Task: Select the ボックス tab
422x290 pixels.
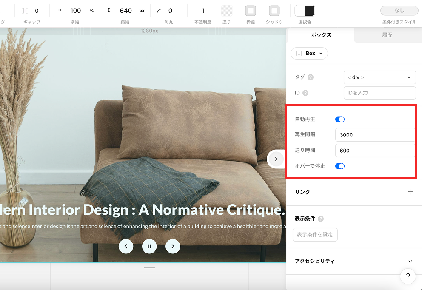Action: pyautogui.click(x=321, y=35)
